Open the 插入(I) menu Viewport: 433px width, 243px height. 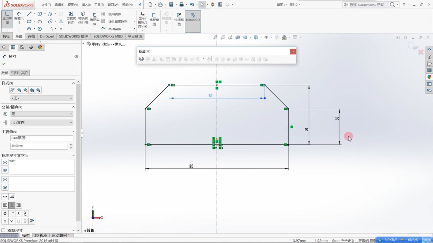pos(86,5)
